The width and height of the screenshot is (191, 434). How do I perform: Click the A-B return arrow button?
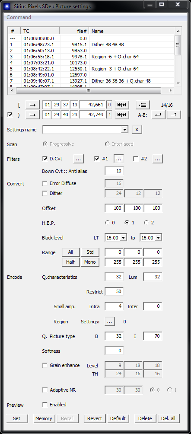pyautogui.click(x=158, y=115)
